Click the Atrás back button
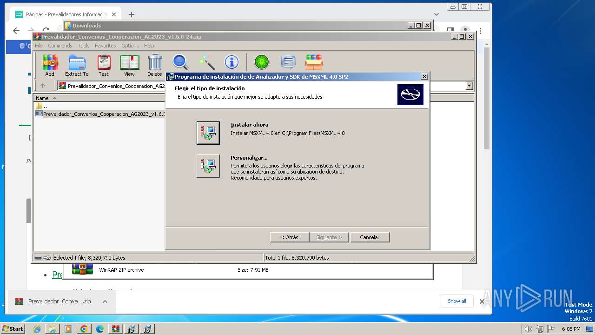595x335 pixels. (290, 237)
